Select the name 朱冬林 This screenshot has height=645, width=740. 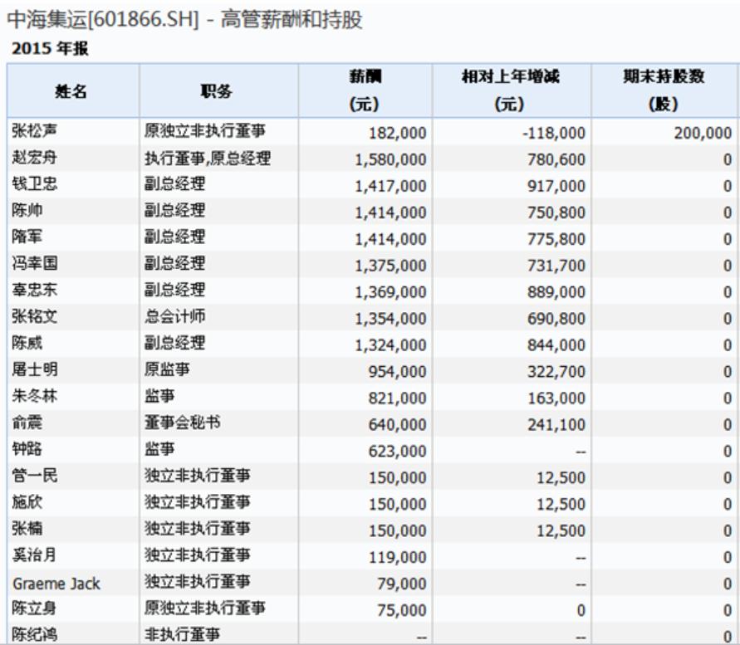point(34,395)
